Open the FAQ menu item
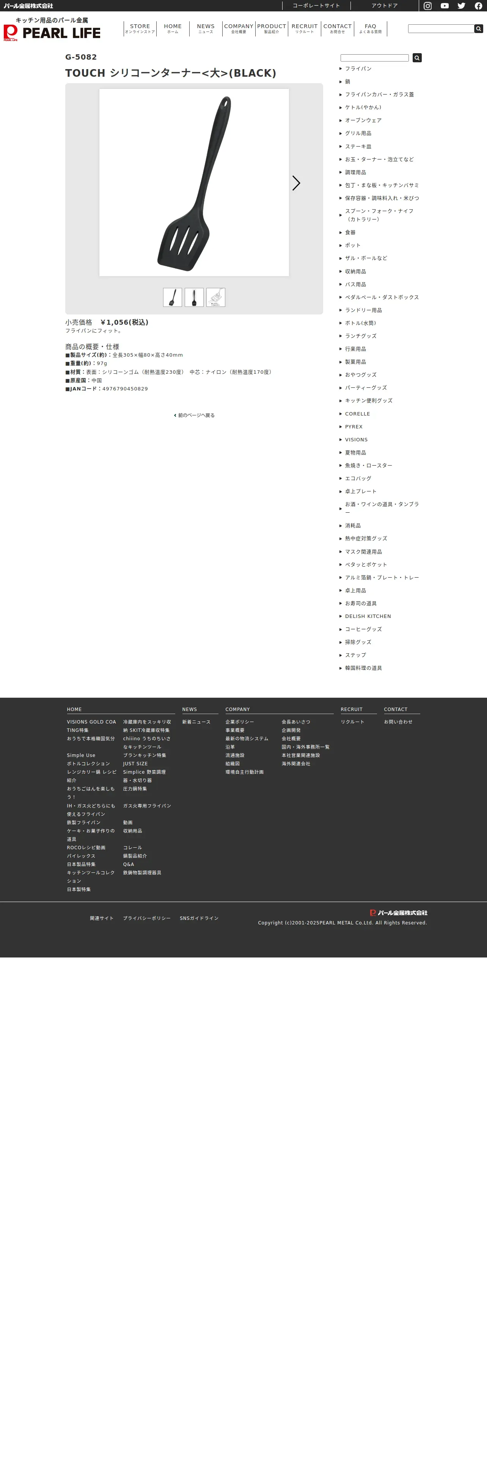Screen dimensions: 487x1463 point(370,28)
